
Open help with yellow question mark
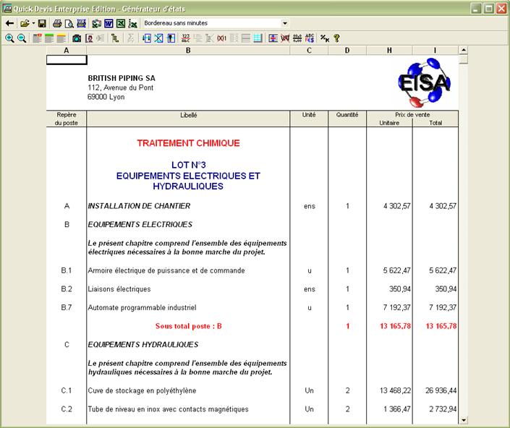coord(336,38)
